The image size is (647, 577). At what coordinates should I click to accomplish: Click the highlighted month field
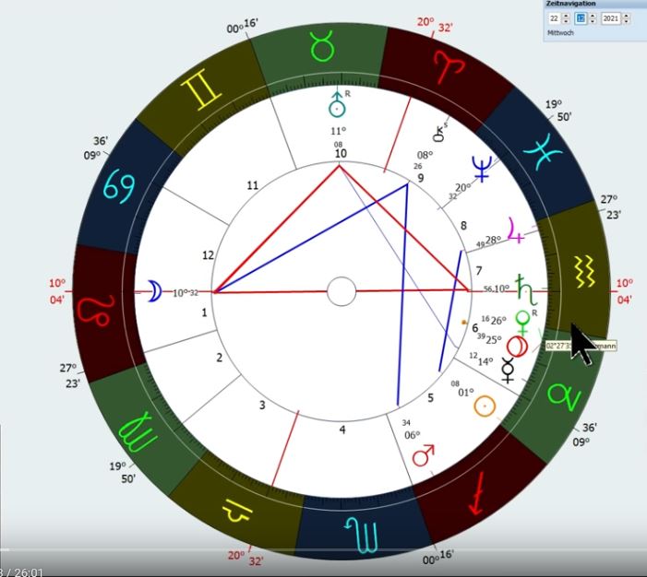581,18
